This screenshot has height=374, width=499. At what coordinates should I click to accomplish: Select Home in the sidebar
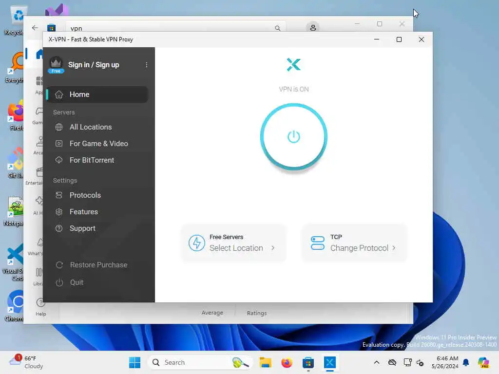[x=97, y=94]
